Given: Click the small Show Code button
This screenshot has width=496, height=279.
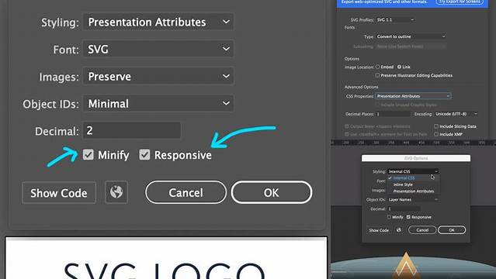Looking at the screenshot, I should coord(379,230).
